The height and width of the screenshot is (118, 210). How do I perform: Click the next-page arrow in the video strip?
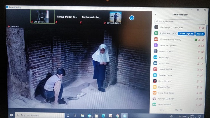coord(132,18)
